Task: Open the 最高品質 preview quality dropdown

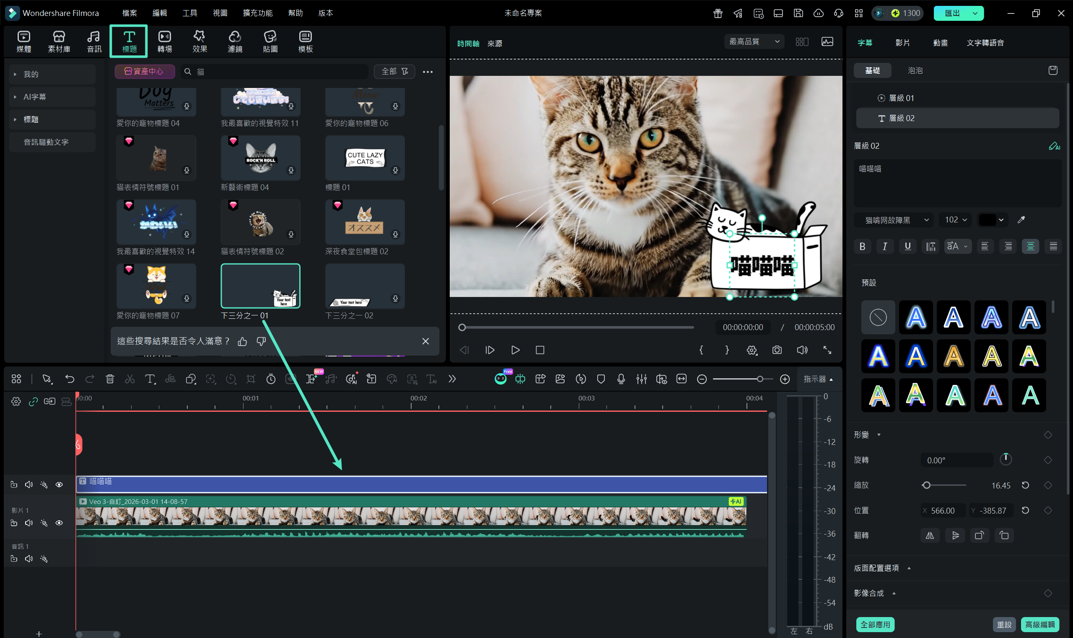Action: tap(754, 41)
